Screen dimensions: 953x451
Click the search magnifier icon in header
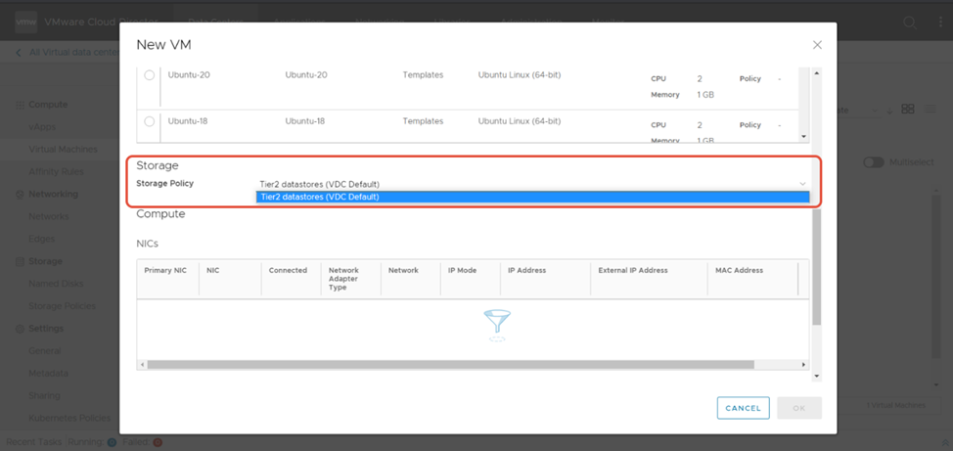[x=909, y=23]
